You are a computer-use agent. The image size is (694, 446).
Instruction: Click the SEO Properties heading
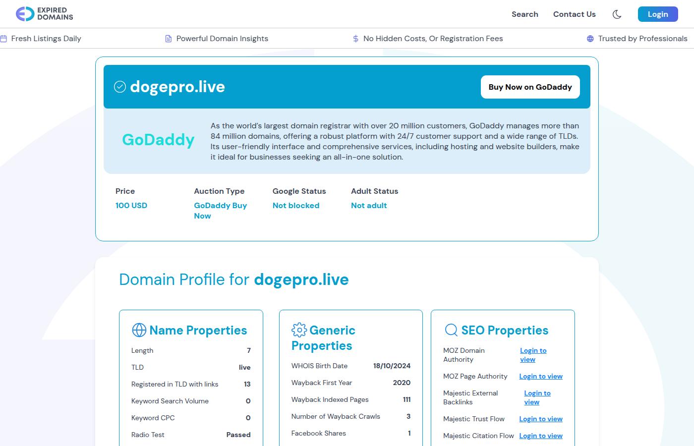pos(505,331)
